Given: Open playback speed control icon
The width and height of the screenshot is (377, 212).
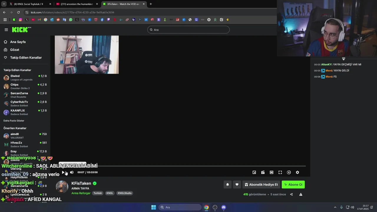Looking at the screenshot, I should coord(289,172).
